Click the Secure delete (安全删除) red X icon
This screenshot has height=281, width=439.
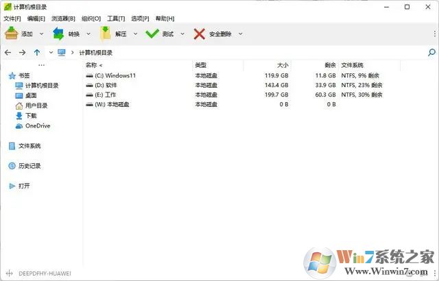point(200,34)
